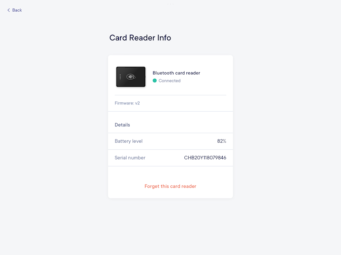This screenshot has width=341, height=255.
Task: Open the Details section header
Action: 122,125
